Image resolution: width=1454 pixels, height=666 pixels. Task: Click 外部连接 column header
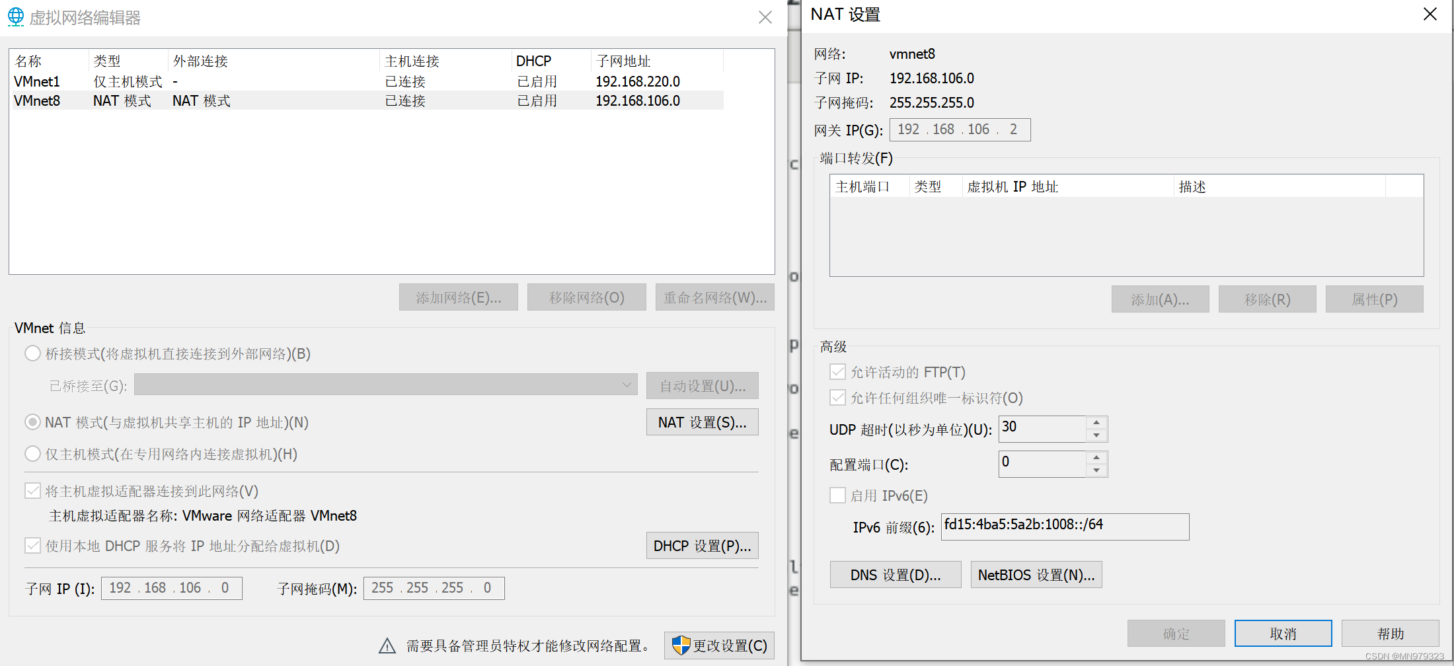(274, 61)
